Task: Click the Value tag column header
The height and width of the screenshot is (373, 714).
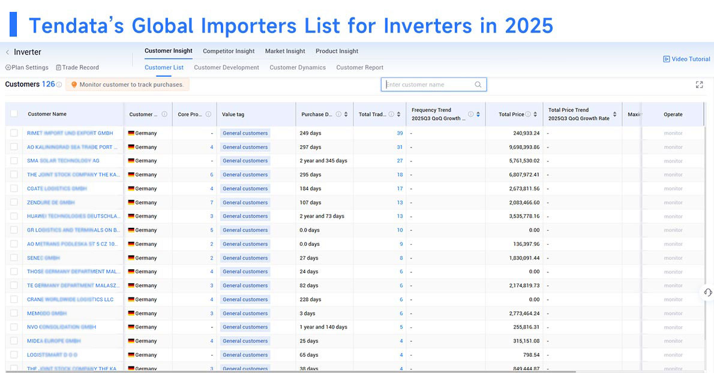Action: pos(233,114)
